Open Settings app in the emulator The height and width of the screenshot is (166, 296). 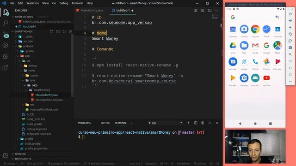coord(244,78)
